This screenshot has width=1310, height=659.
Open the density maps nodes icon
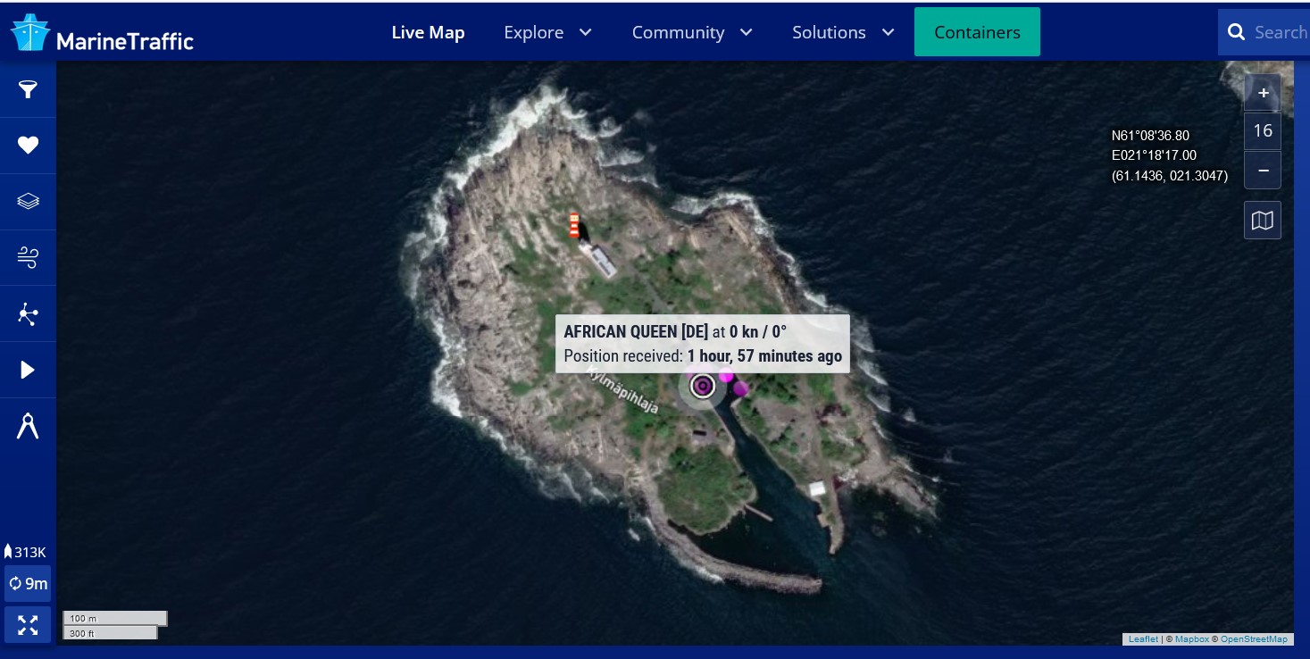(28, 314)
